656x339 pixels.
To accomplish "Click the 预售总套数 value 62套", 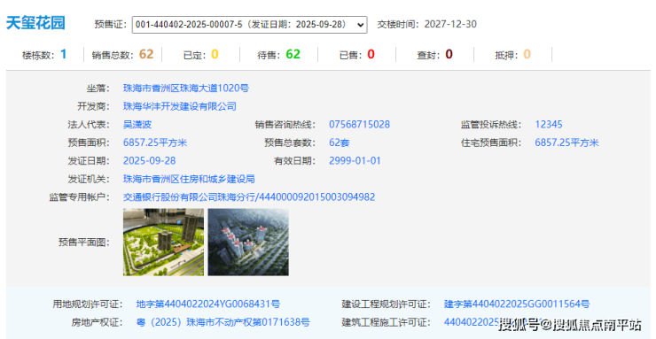I will coord(340,143).
